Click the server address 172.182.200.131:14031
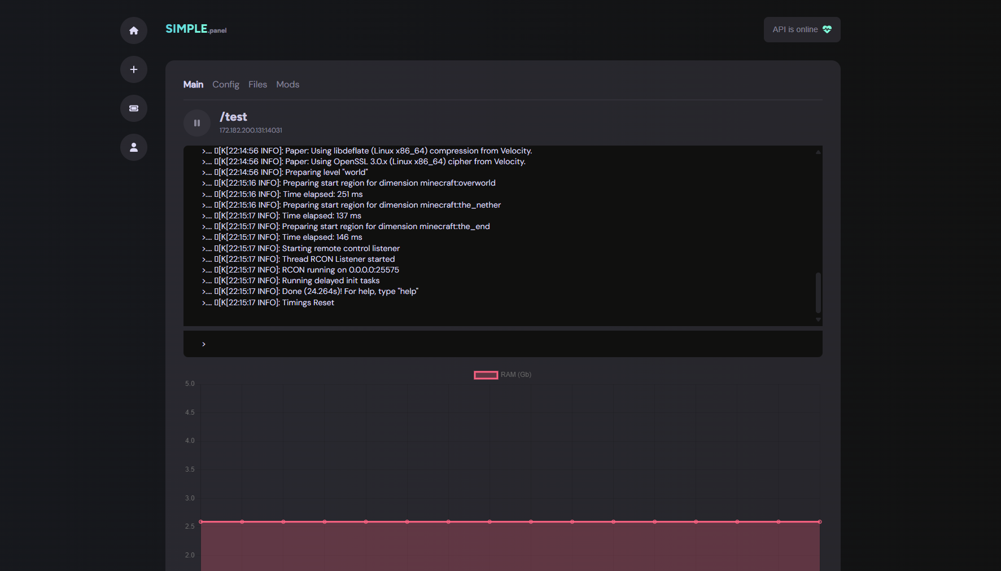Viewport: 1001px width, 571px height. [x=251, y=130]
